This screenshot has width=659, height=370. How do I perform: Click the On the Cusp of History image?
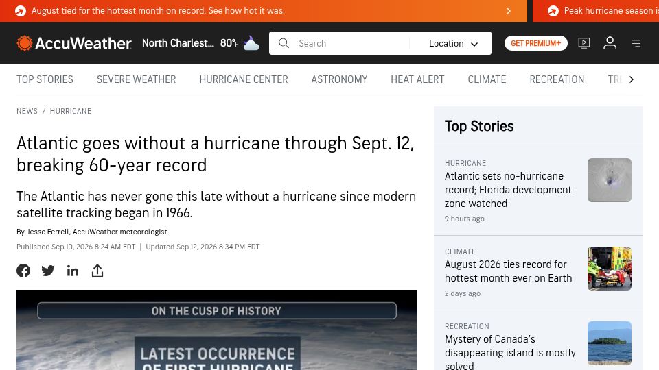pos(217,330)
